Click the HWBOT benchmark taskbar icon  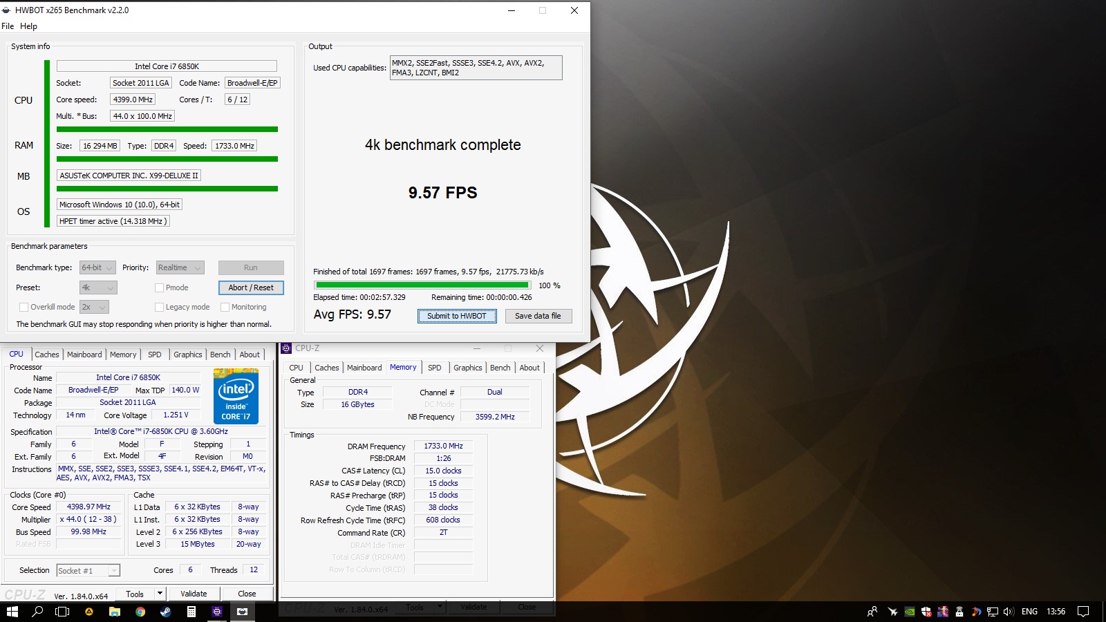pos(243,612)
